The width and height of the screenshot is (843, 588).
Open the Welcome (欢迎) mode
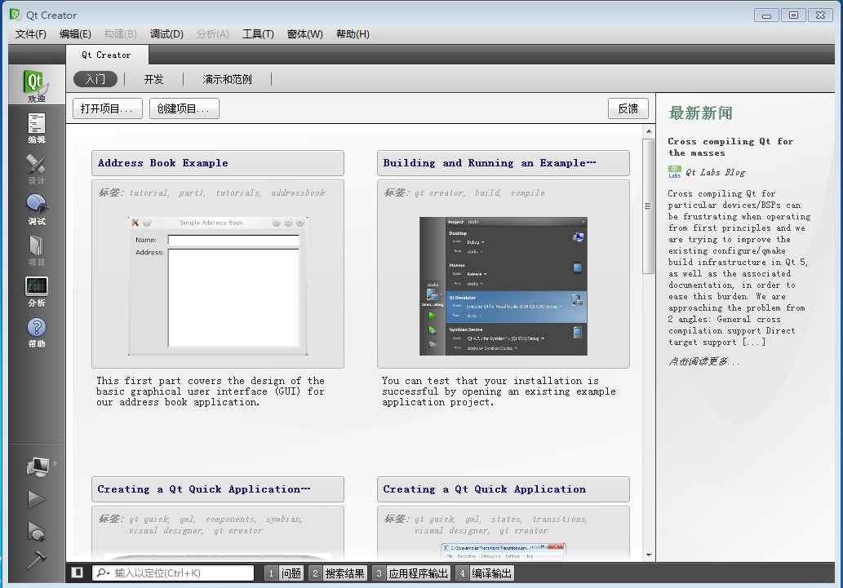pos(37,85)
